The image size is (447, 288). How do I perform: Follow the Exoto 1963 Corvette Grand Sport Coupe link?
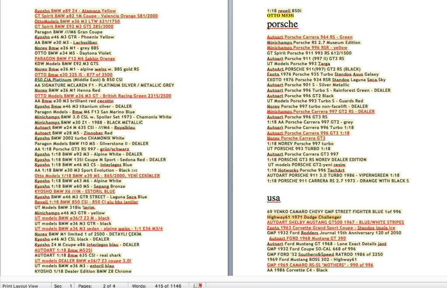[331, 228]
